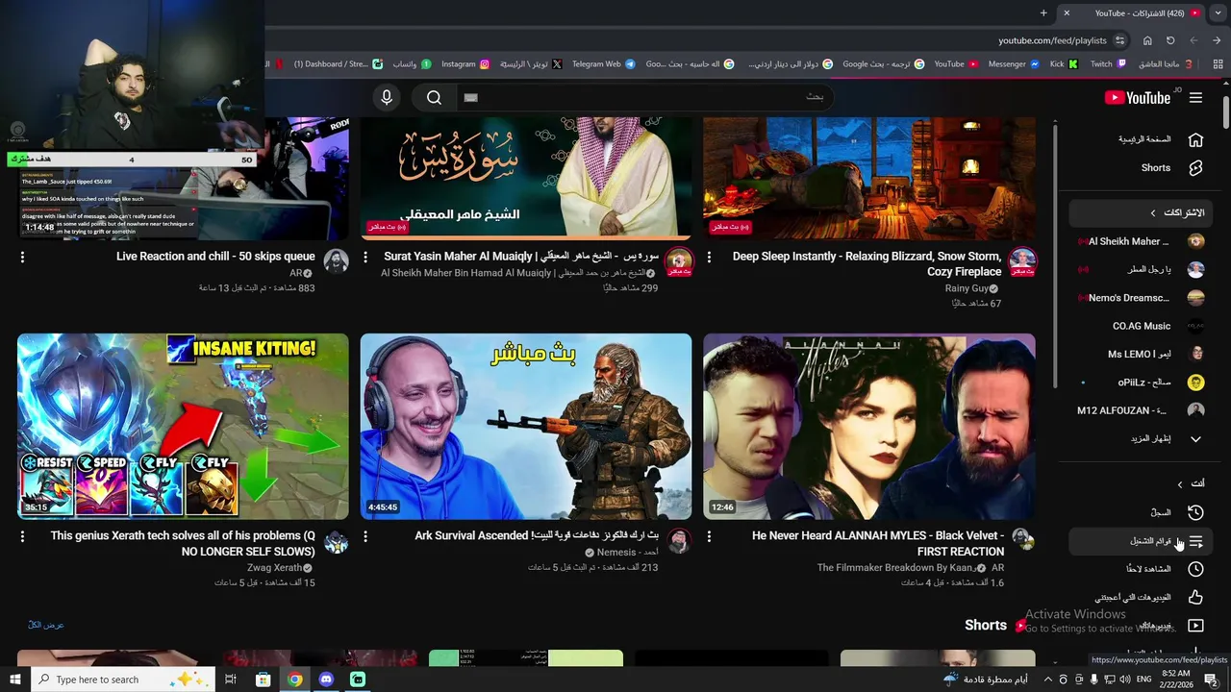The width and height of the screenshot is (1231, 692).
Task: Open Chrome tab search dropdown arrow
Action: [1218, 12]
